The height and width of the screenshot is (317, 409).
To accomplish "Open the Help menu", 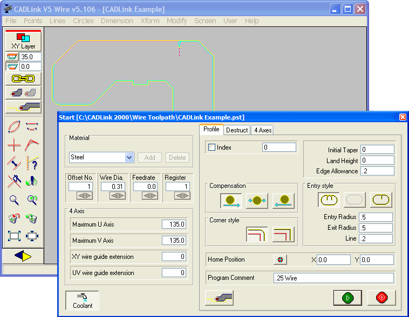I will (x=251, y=21).
